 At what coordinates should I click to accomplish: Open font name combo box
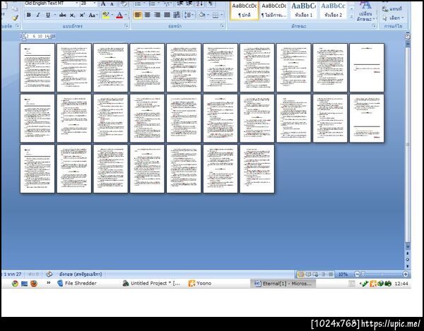[x=52, y=4]
